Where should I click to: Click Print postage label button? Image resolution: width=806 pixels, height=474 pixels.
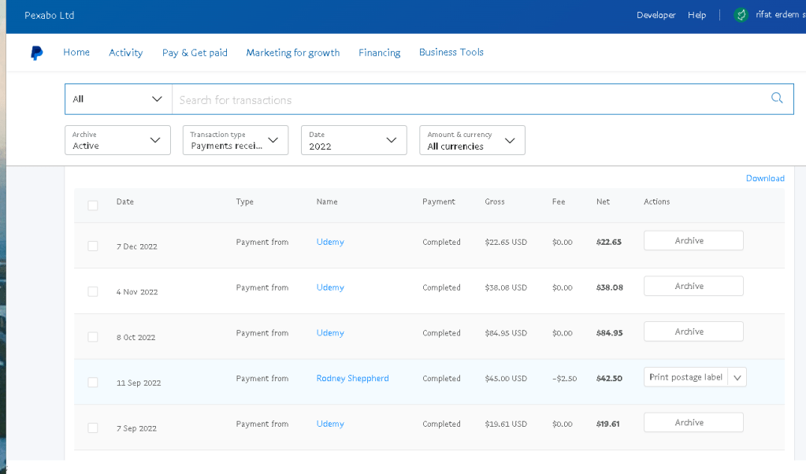coord(685,377)
